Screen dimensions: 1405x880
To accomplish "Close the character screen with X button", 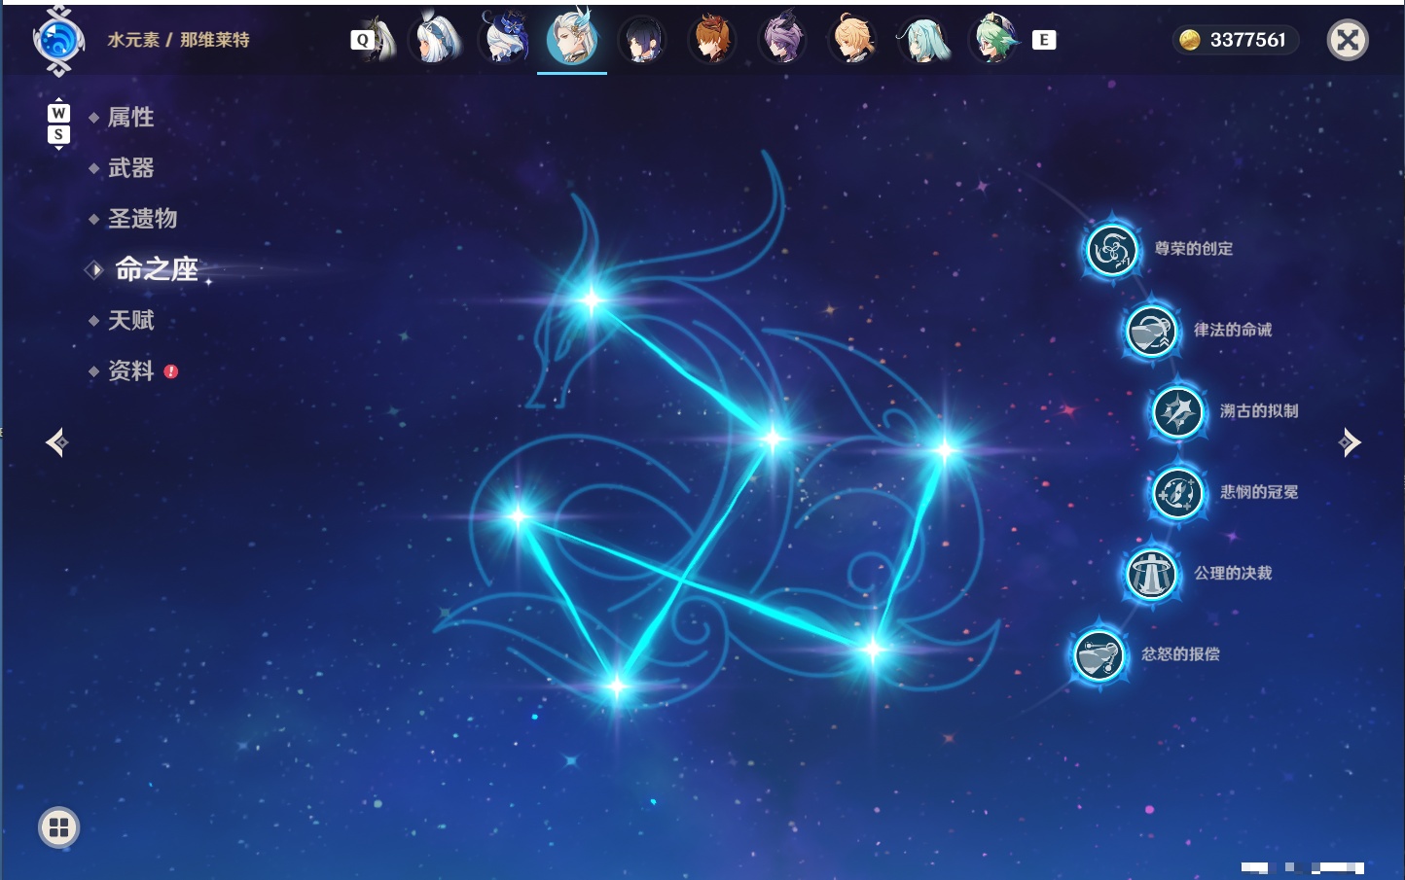I will coord(1348,40).
